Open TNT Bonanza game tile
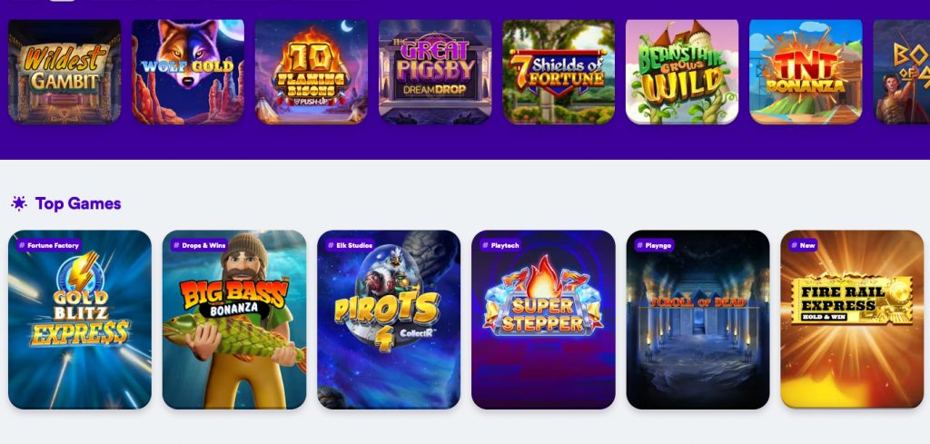The width and height of the screenshot is (930, 444). (806, 72)
